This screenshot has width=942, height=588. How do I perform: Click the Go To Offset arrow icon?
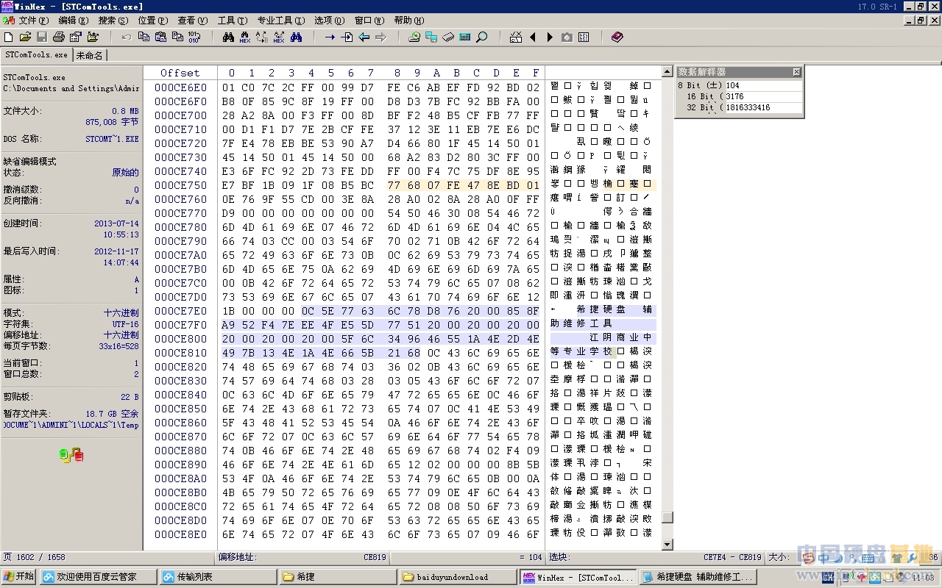coord(330,37)
